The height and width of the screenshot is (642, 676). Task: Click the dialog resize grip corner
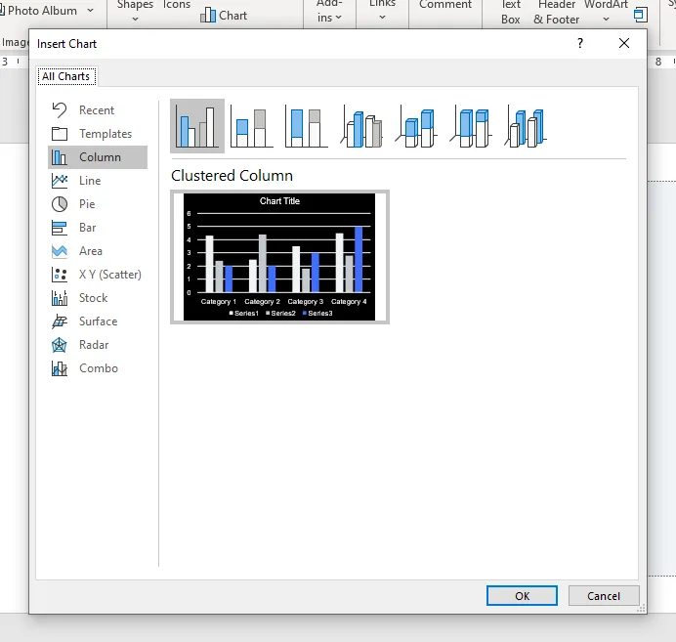tap(642, 609)
